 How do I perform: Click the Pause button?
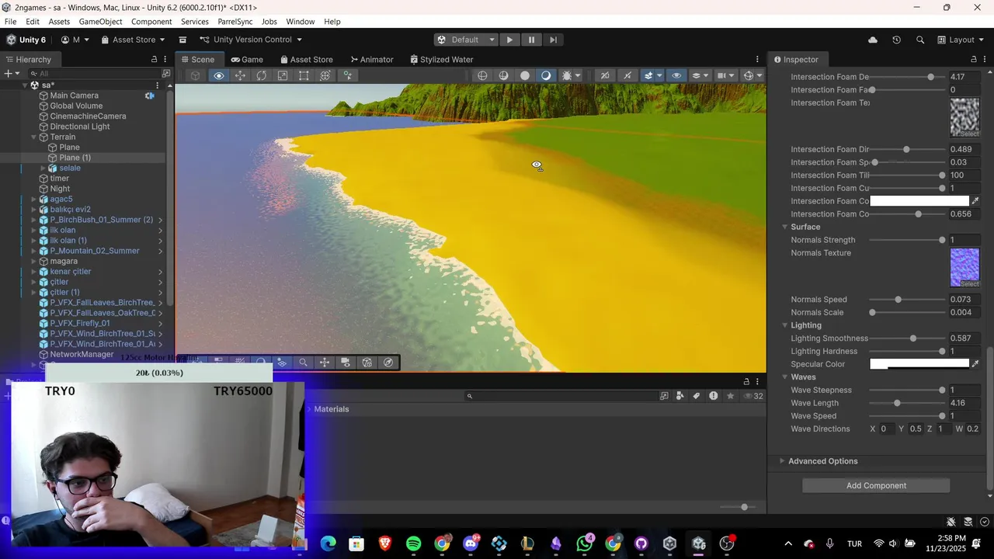531,40
